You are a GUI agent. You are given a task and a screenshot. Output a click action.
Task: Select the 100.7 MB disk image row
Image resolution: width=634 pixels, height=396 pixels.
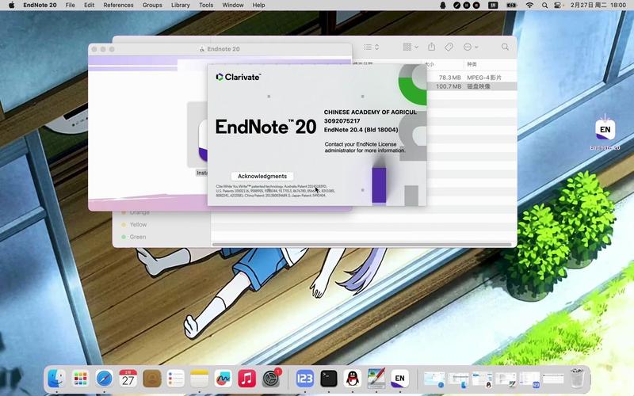[x=472, y=86]
